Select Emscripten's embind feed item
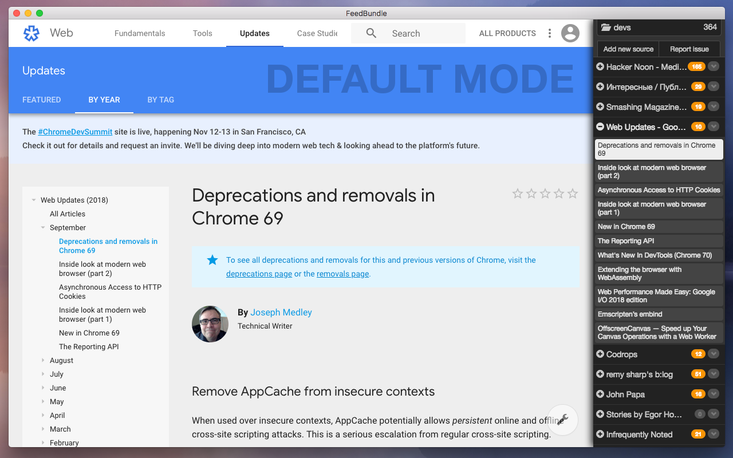The image size is (733, 458). pos(659,314)
